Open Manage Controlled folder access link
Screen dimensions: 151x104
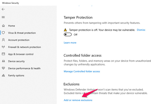(x=82, y=71)
